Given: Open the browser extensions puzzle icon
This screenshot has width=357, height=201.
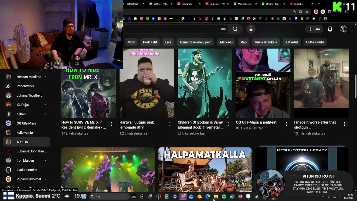Looking at the screenshot, I should point(329,12).
